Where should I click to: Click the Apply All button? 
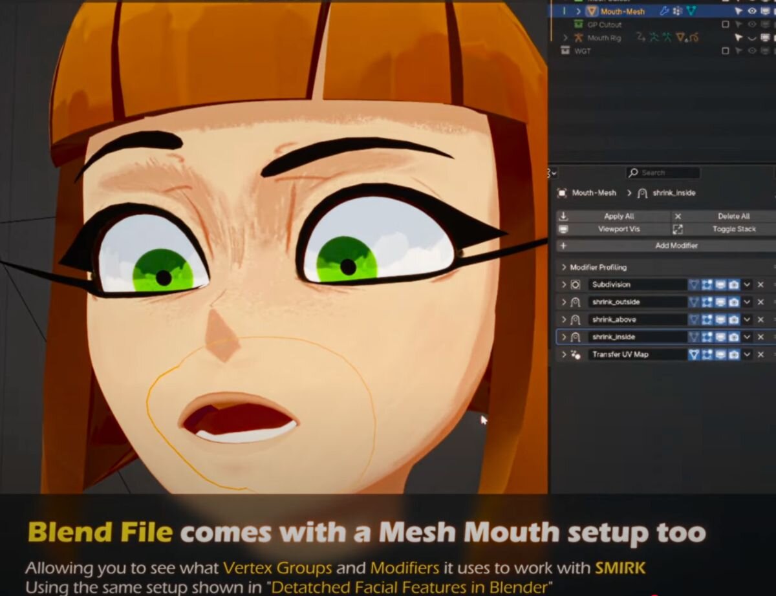(614, 217)
